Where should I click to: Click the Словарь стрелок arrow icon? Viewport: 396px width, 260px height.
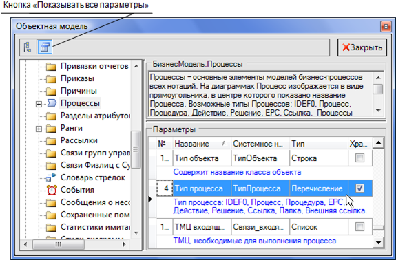click(x=51, y=177)
